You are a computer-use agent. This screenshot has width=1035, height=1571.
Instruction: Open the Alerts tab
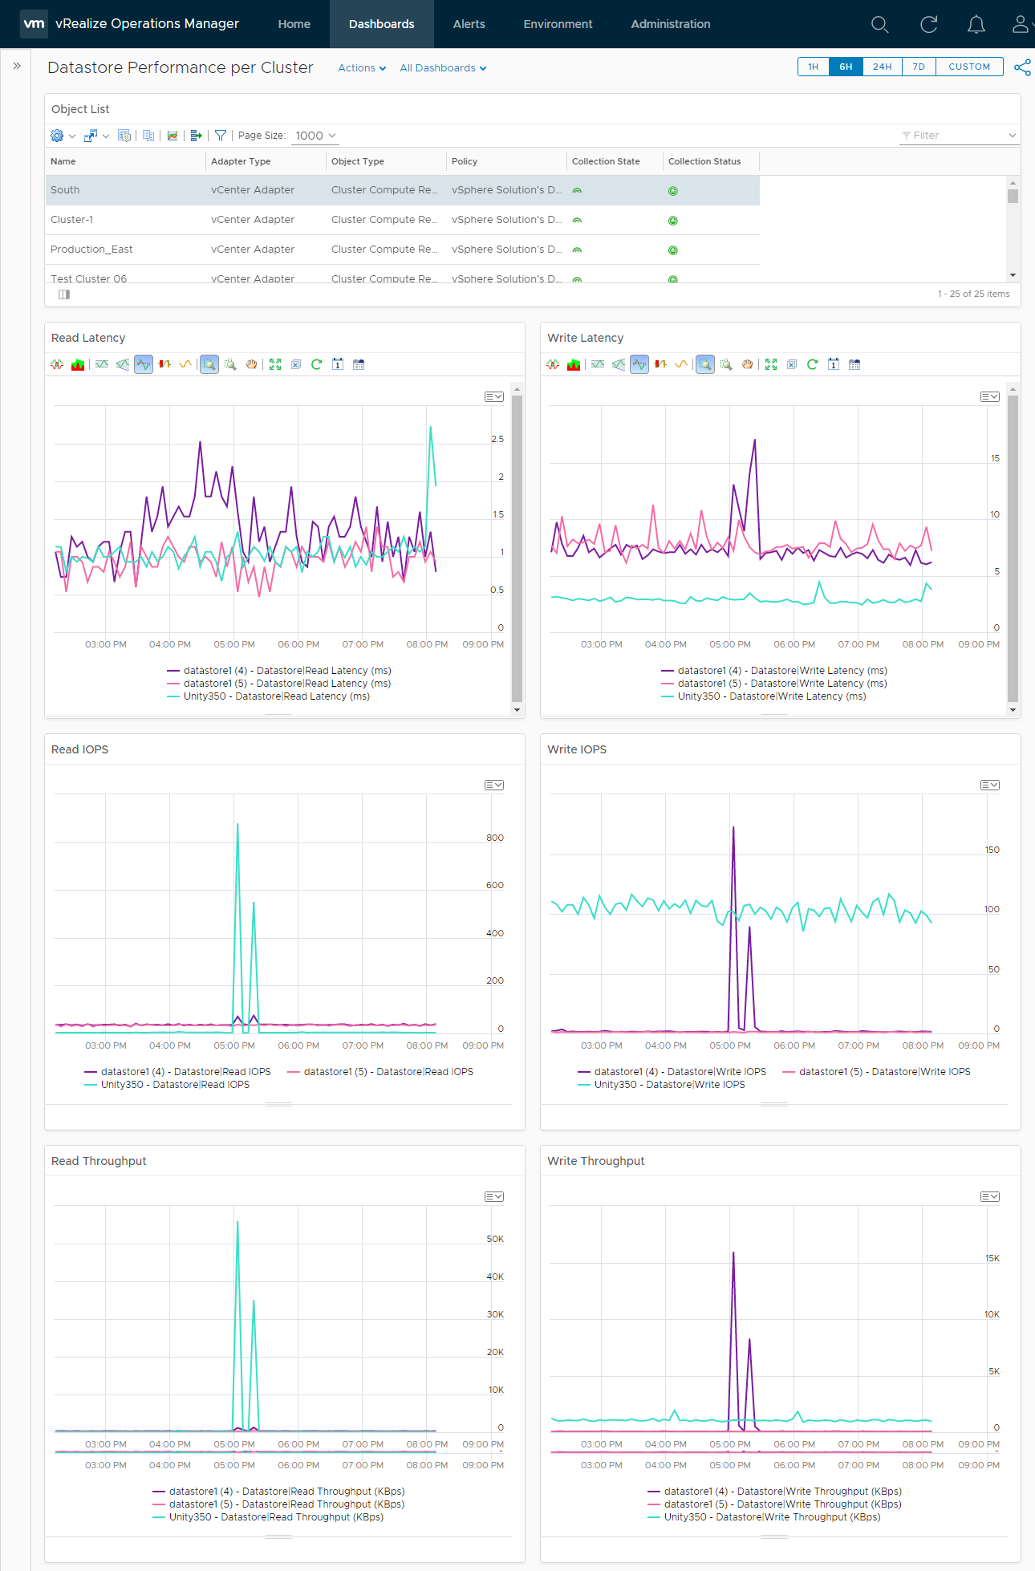469,24
